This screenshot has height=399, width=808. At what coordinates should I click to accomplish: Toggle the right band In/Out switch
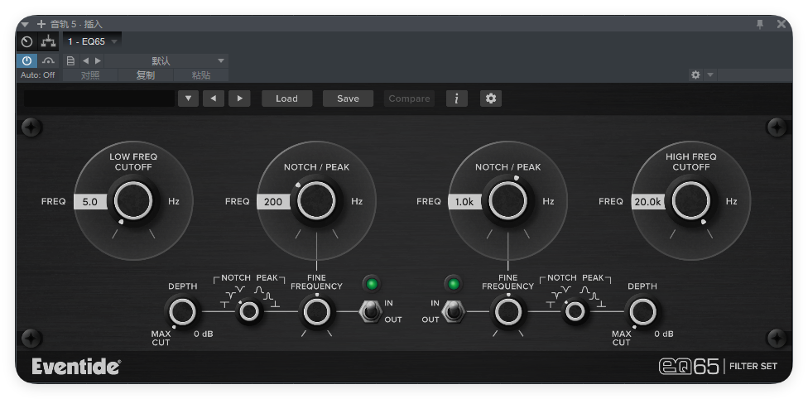point(454,311)
